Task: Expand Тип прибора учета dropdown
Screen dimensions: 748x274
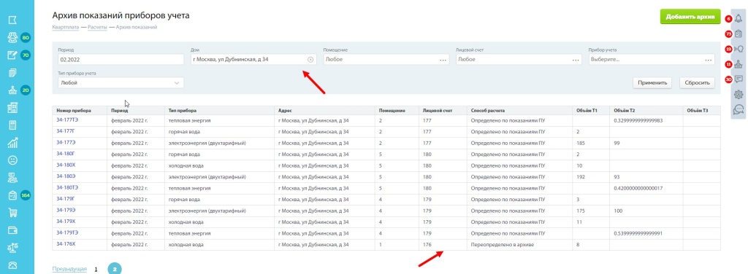Action: pos(177,83)
